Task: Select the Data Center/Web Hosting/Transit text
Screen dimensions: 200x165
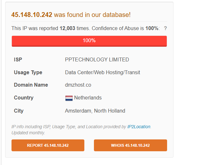Action: pyautogui.click(x=102, y=72)
